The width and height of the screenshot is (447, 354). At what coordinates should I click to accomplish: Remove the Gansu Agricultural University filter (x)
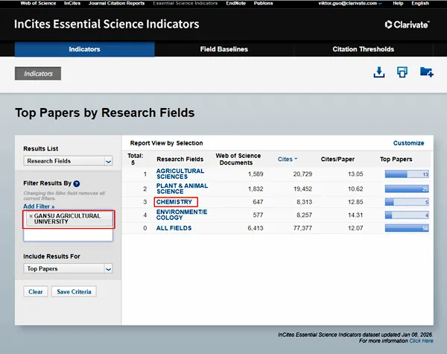coord(31,216)
